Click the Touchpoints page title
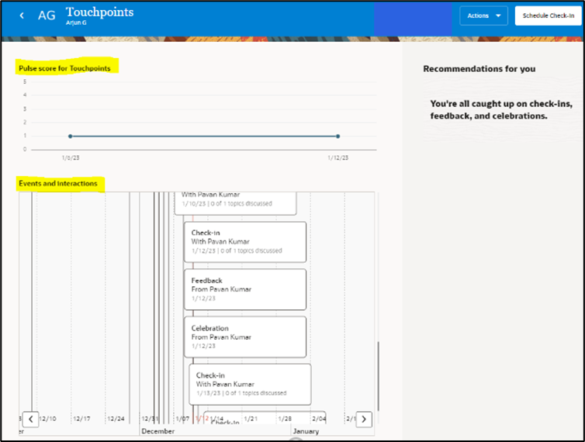 click(99, 12)
